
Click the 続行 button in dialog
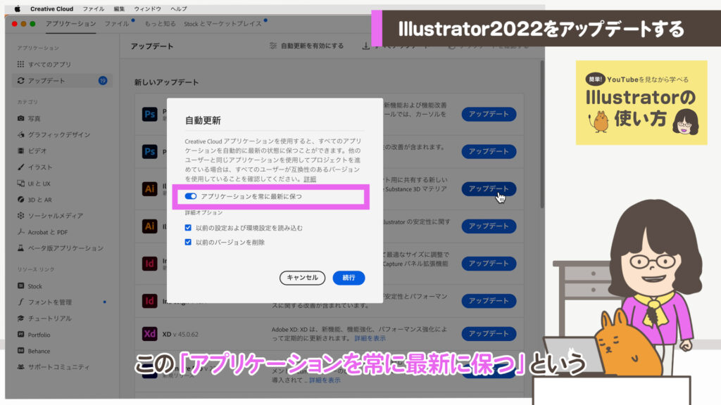tap(349, 278)
